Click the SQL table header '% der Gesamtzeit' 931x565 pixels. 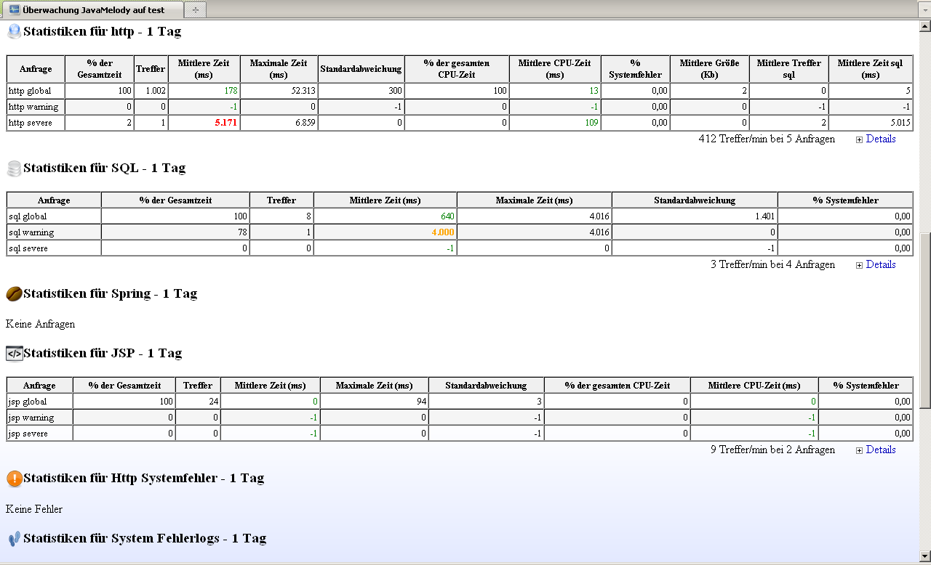[x=175, y=200]
